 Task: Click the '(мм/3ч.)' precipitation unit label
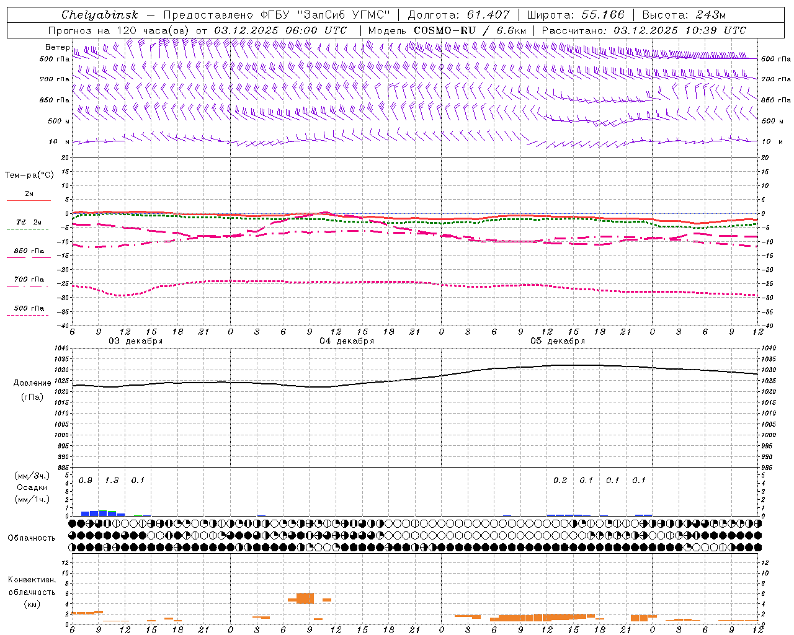click(x=32, y=476)
